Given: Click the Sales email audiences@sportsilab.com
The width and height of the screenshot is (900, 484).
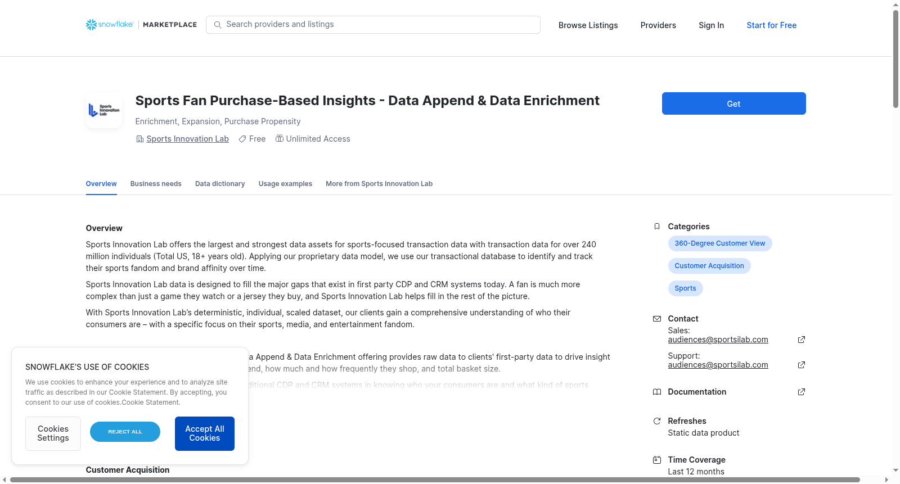Looking at the screenshot, I should click(x=718, y=340).
